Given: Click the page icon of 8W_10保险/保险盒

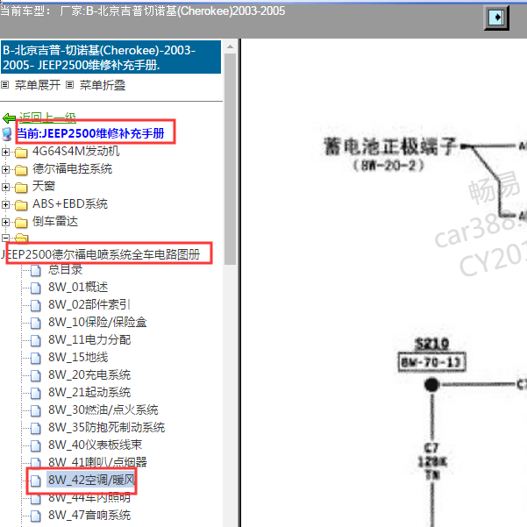Looking at the screenshot, I should point(36,323).
